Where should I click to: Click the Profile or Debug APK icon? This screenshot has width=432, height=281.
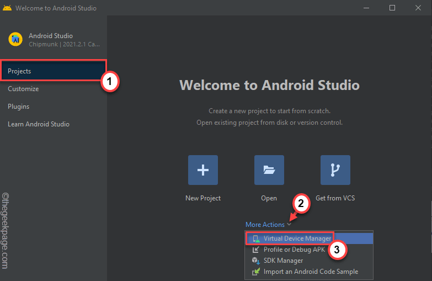point(255,250)
